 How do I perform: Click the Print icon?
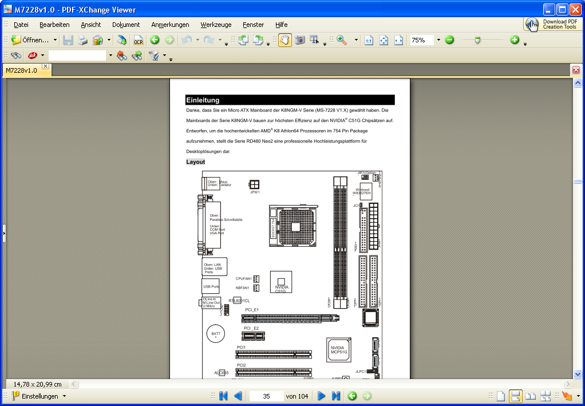tap(82, 40)
